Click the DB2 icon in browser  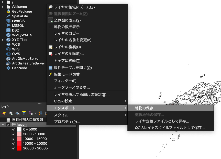point(8,30)
